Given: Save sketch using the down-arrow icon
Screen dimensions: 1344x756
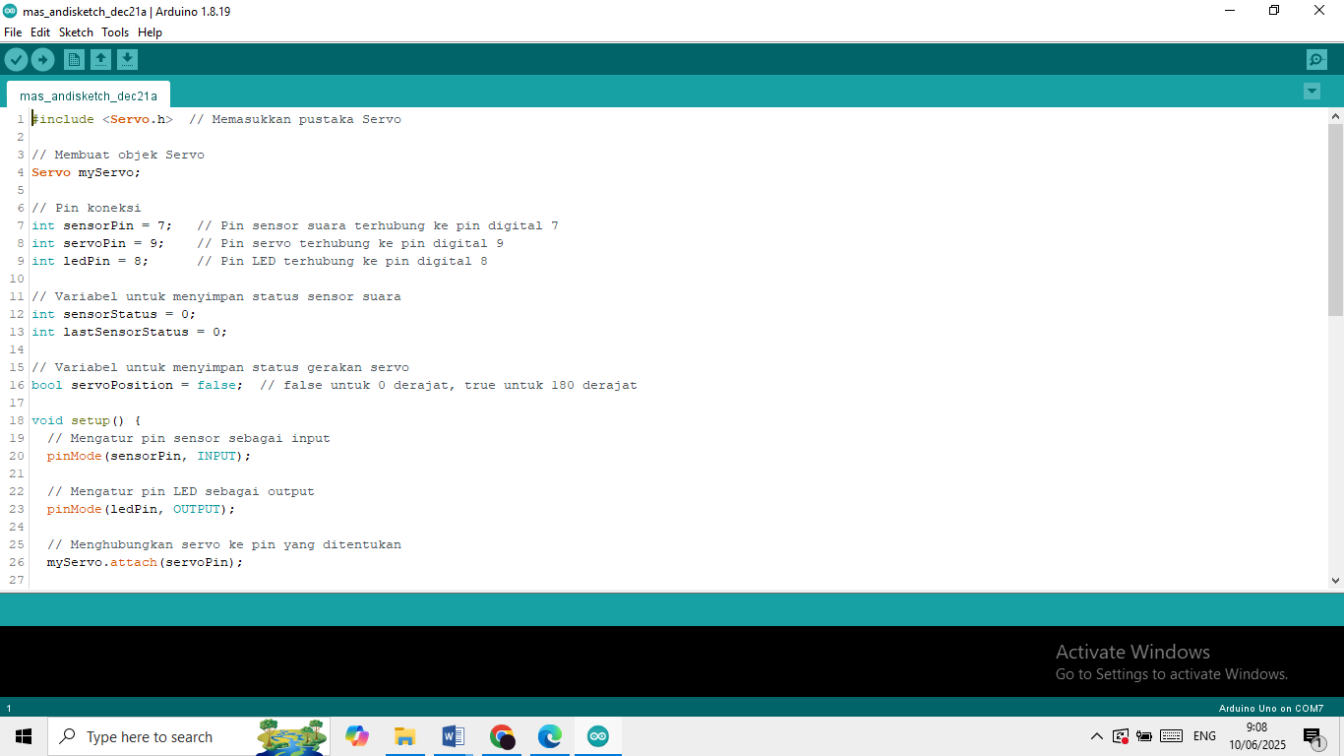Looking at the screenshot, I should pyautogui.click(x=127, y=60).
